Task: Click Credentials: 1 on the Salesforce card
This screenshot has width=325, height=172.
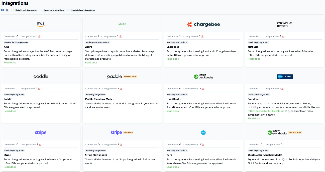Action: [x=255, y=89]
